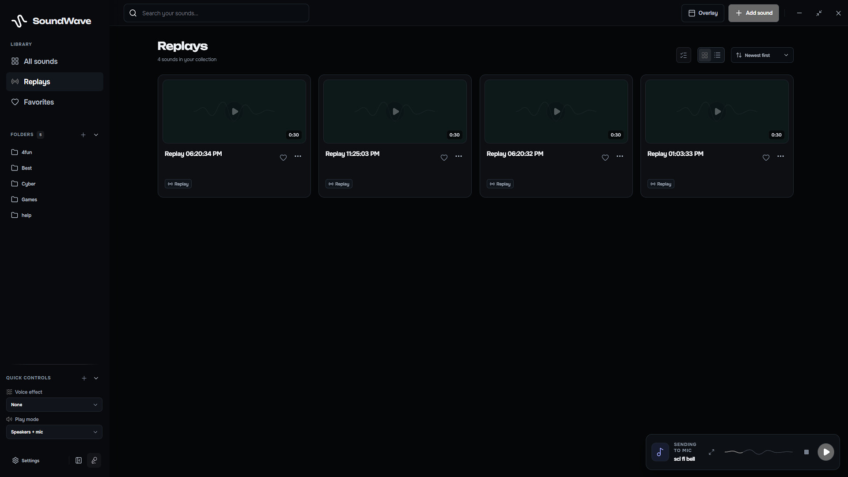Click Replay tag on Replay 11:25:03 PM card
The width and height of the screenshot is (848, 477).
click(339, 184)
